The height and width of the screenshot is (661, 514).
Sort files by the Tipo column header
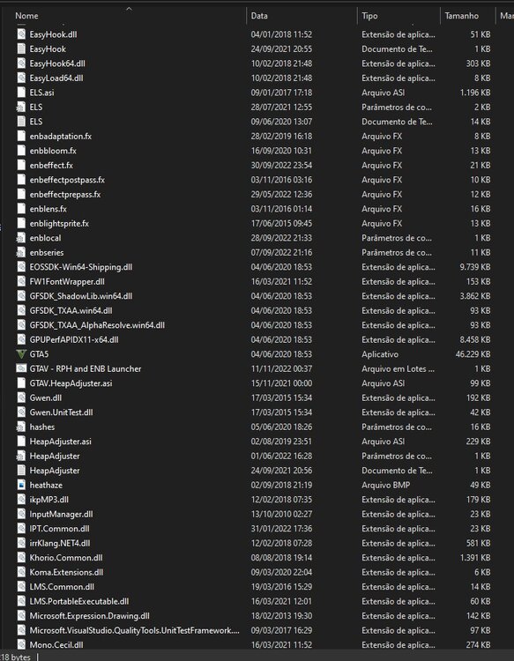tap(369, 16)
